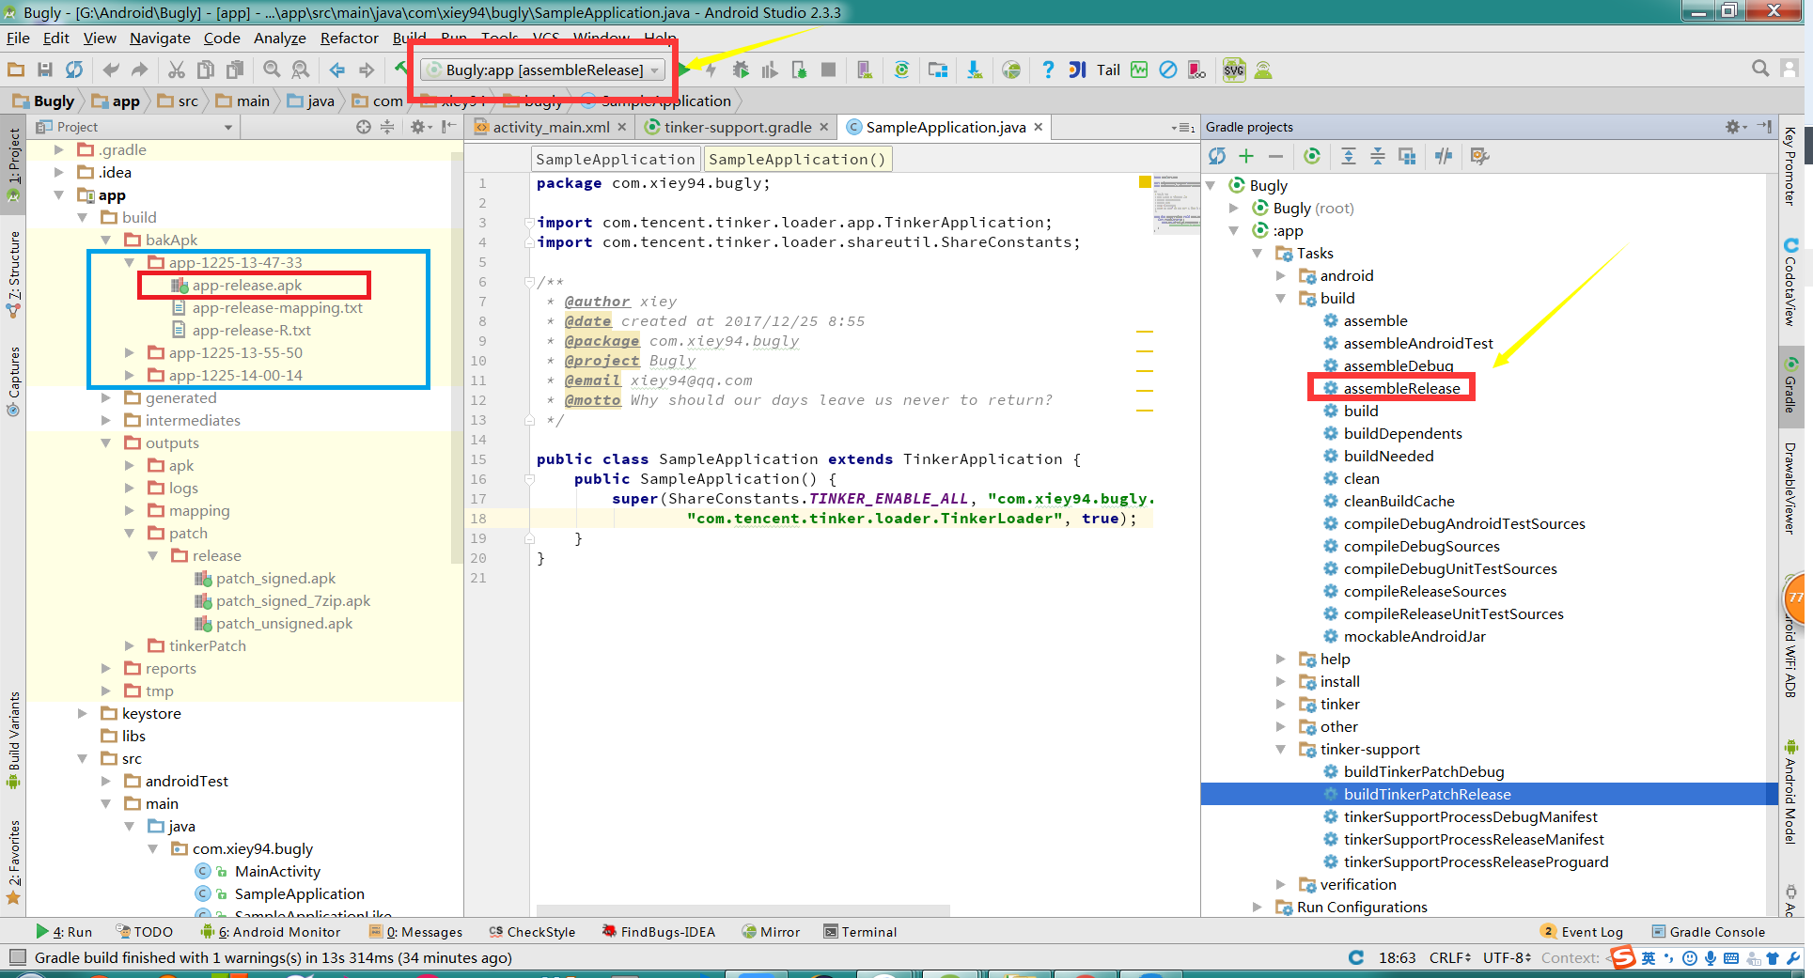Click the Undo arrow icon

[x=111, y=70]
